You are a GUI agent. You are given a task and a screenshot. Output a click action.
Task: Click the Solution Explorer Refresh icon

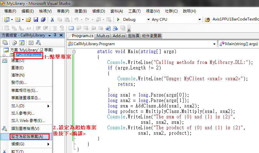point(22,43)
